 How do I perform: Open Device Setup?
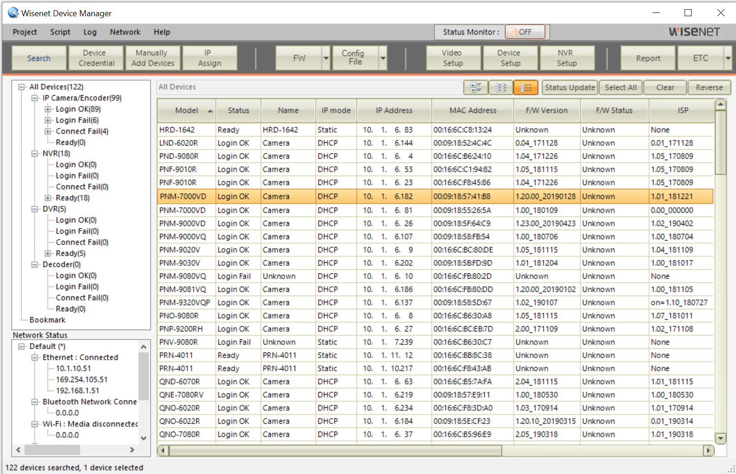(x=510, y=58)
